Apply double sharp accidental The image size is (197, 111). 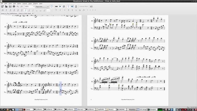[65, 10]
